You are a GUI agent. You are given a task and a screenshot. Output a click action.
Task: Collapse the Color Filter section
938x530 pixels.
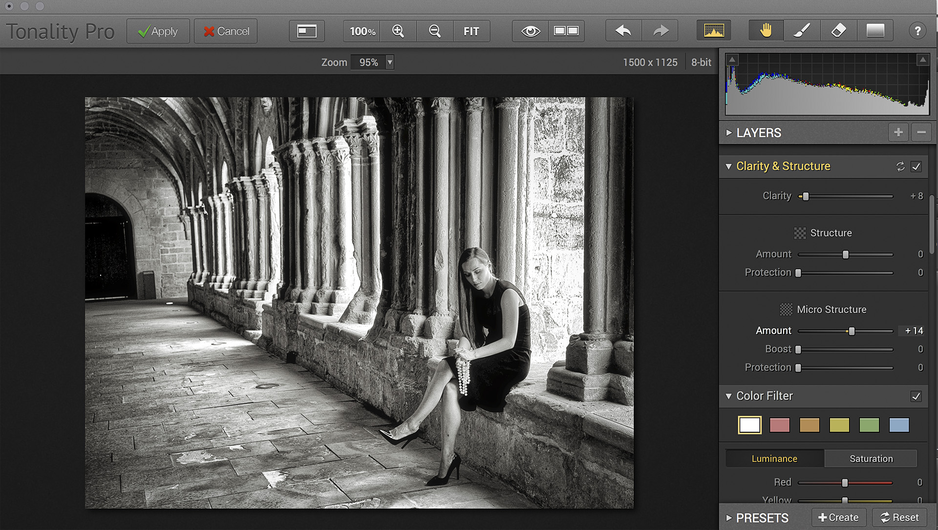coord(728,396)
